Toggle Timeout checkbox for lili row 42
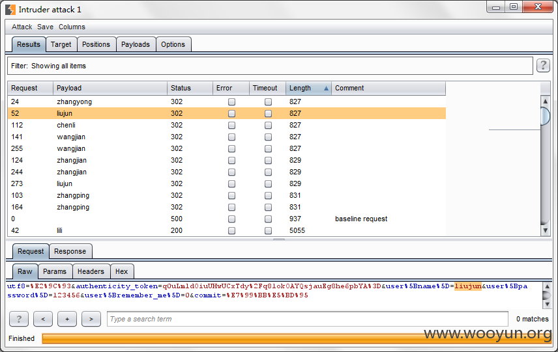 click(269, 231)
